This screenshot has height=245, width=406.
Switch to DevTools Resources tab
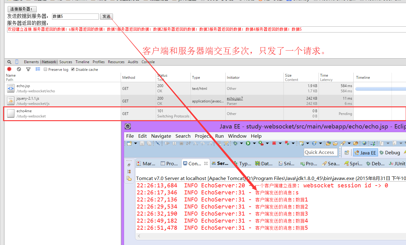click(116, 62)
